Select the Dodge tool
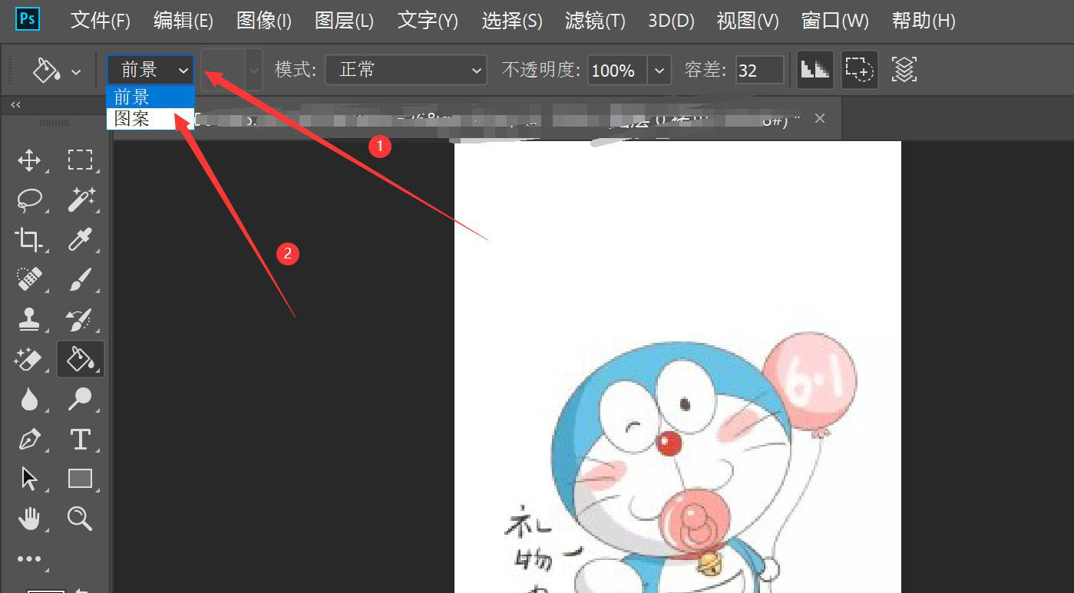 [x=80, y=400]
